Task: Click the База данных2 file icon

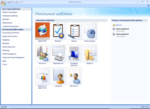Action: tap(114, 29)
